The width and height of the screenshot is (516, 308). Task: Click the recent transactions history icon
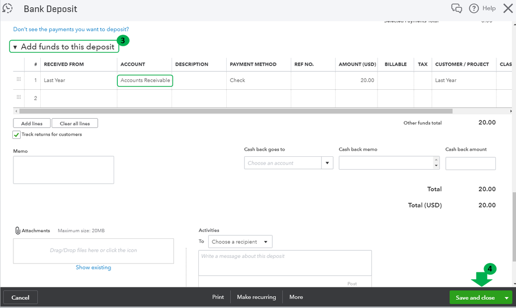[x=7, y=8]
